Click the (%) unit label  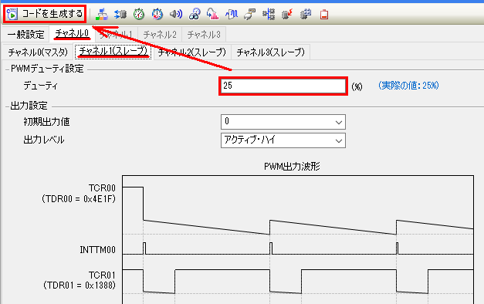(357, 86)
